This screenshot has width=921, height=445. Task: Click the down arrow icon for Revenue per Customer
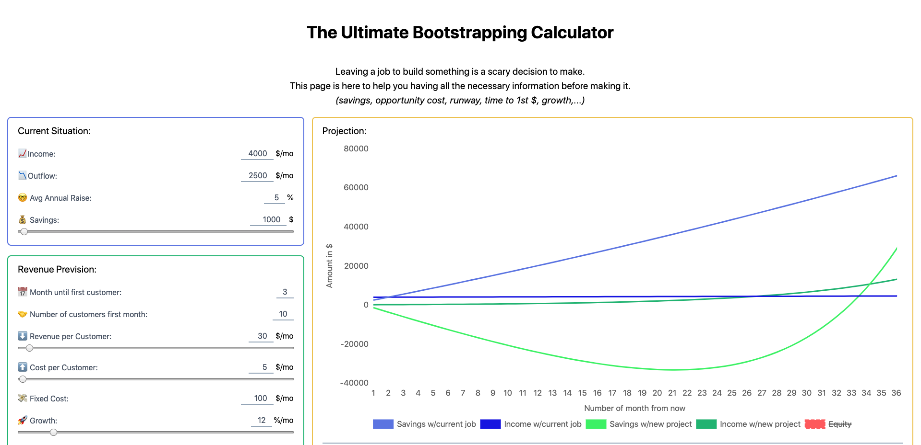(x=22, y=336)
